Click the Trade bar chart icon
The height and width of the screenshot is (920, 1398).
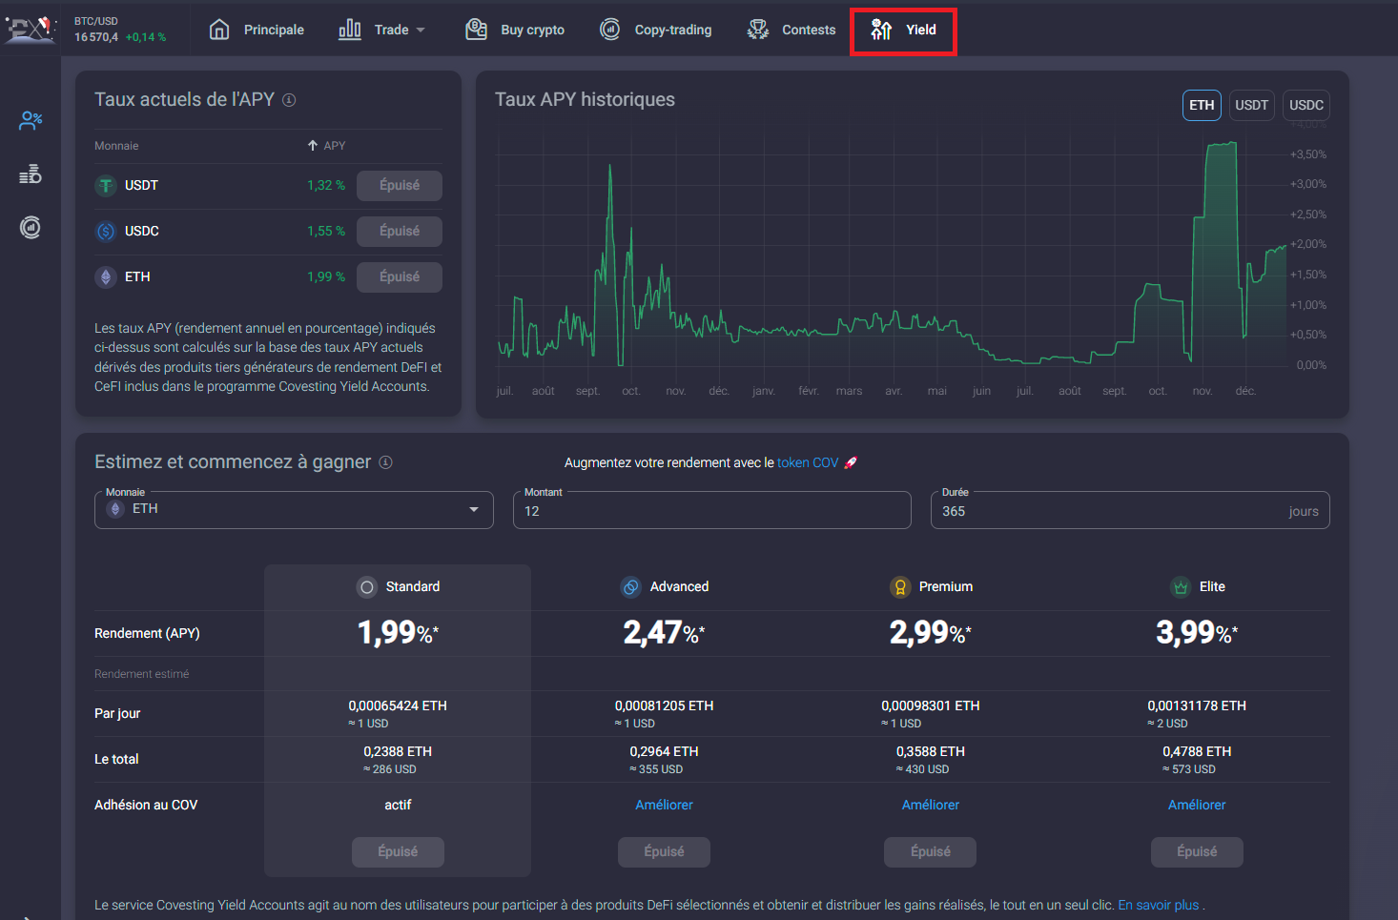(x=350, y=30)
